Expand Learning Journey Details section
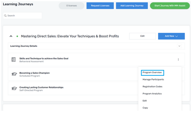Image resolution: width=192 pixels, height=115 pixels. pyautogui.click(x=180, y=46)
